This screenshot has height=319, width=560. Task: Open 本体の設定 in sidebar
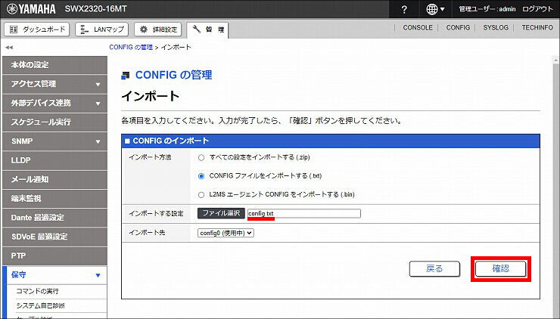tap(54, 65)
